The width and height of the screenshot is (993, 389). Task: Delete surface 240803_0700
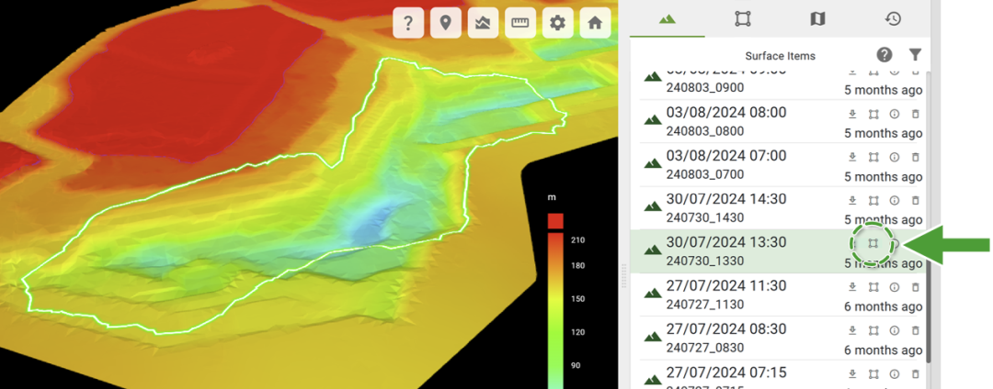point(915,157)
